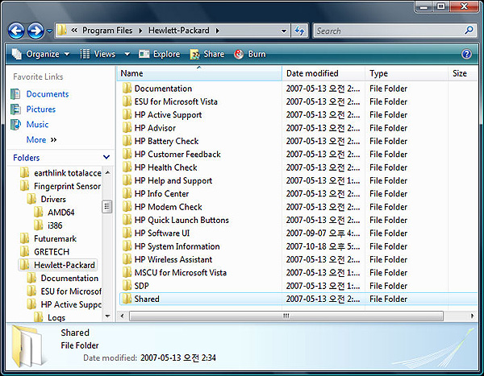Click the Refresh button next to address bar
This screenshot has height=376, width=484.
click(299, 31)
